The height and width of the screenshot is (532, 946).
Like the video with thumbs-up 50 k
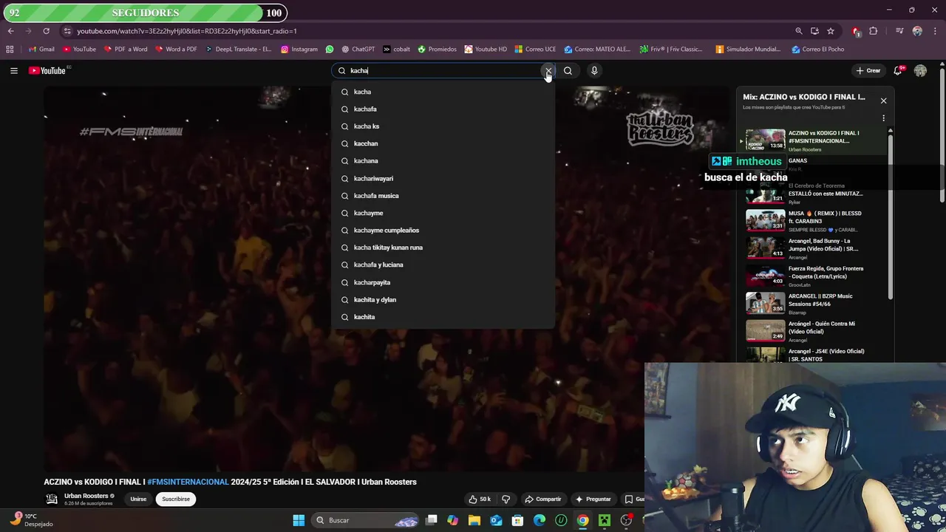tap(480, 499)
